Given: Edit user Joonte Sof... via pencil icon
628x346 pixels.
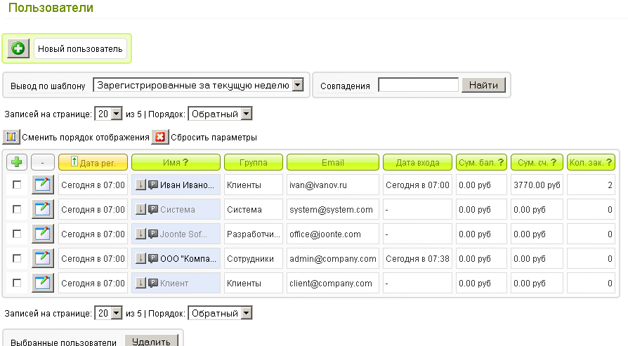Looking at the screenshot, I should tap(43, 234).
